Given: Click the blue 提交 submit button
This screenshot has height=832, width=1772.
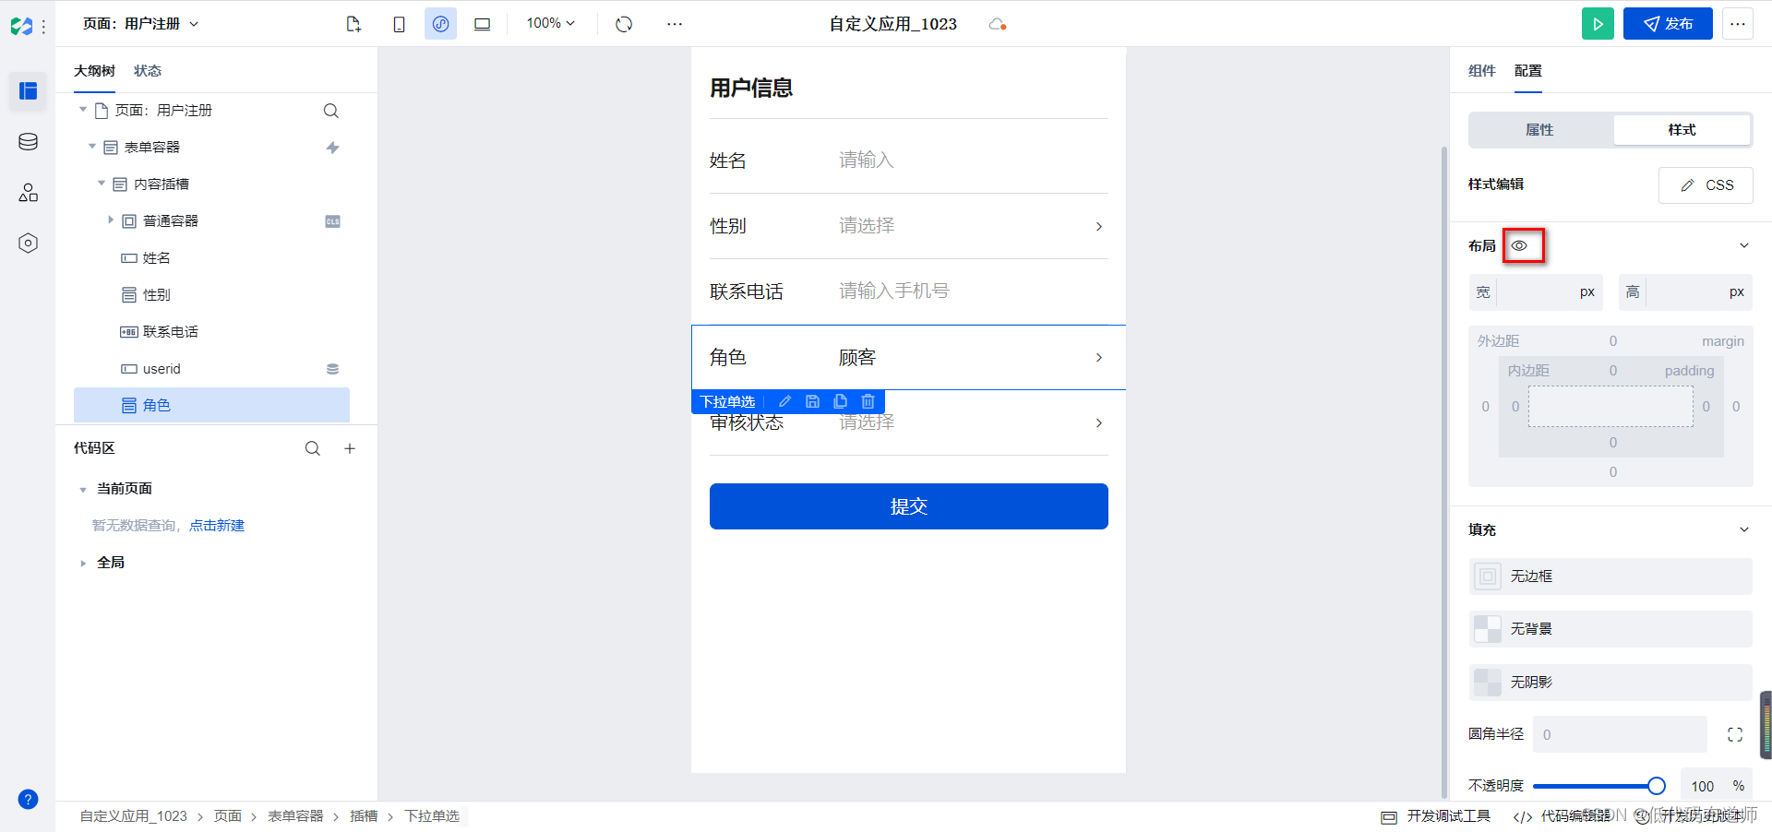Looking at the screenshot, I should [x=908, y=506].
